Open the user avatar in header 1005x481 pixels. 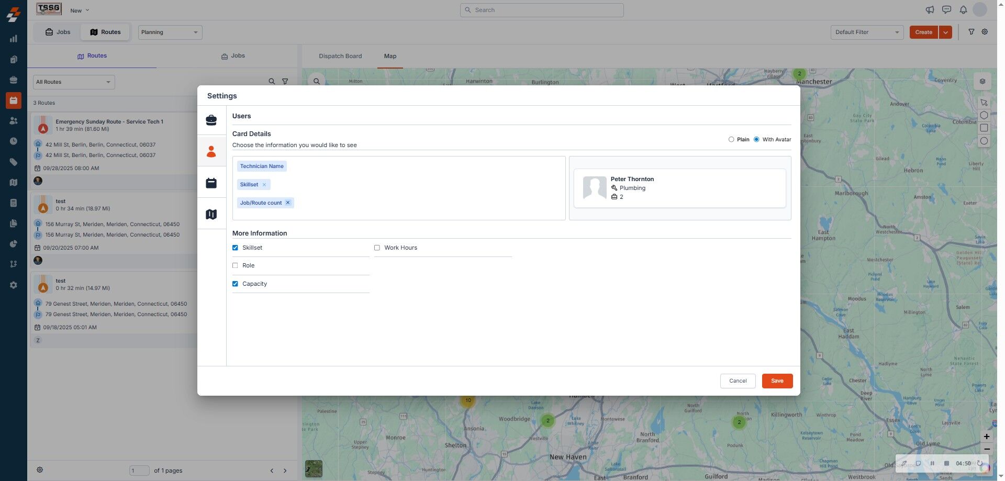pos(980,9)
